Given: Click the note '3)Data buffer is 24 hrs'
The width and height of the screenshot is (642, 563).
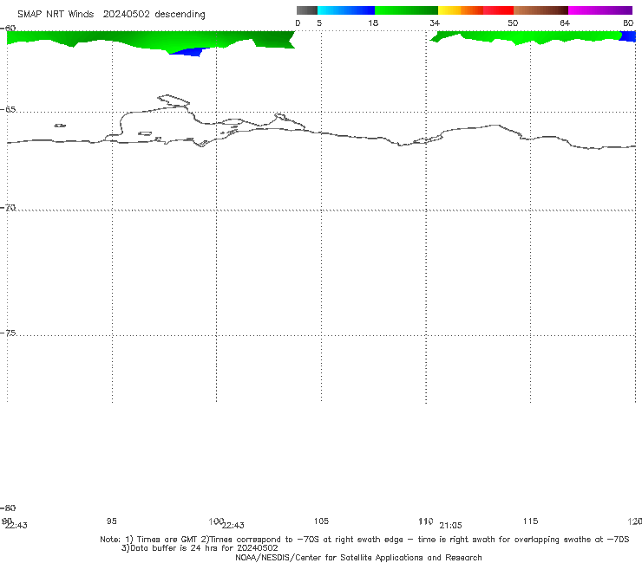Looking at the screenshot, I should [x=200, y=548].
